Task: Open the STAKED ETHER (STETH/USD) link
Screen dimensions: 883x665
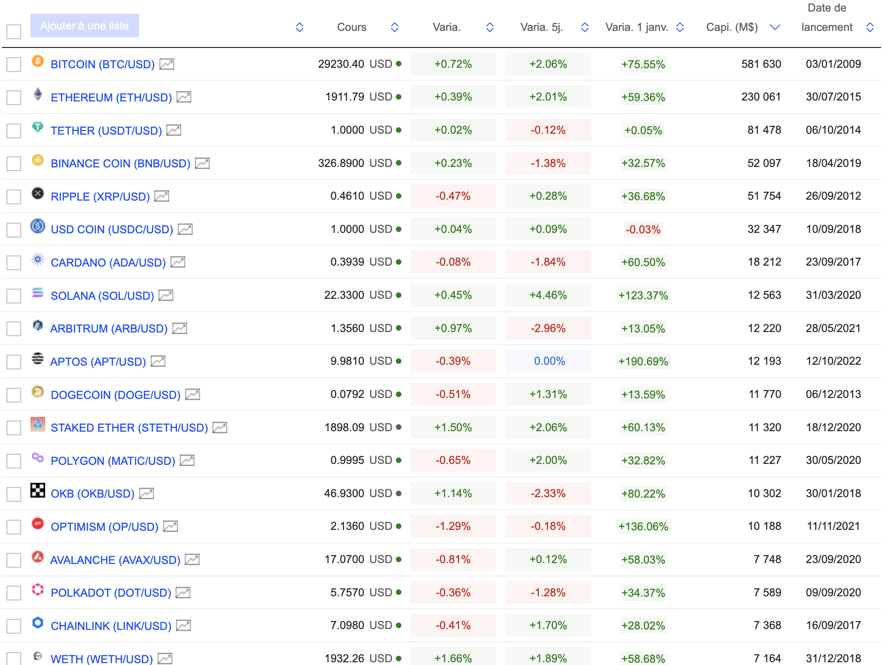Action: point(130,427)
